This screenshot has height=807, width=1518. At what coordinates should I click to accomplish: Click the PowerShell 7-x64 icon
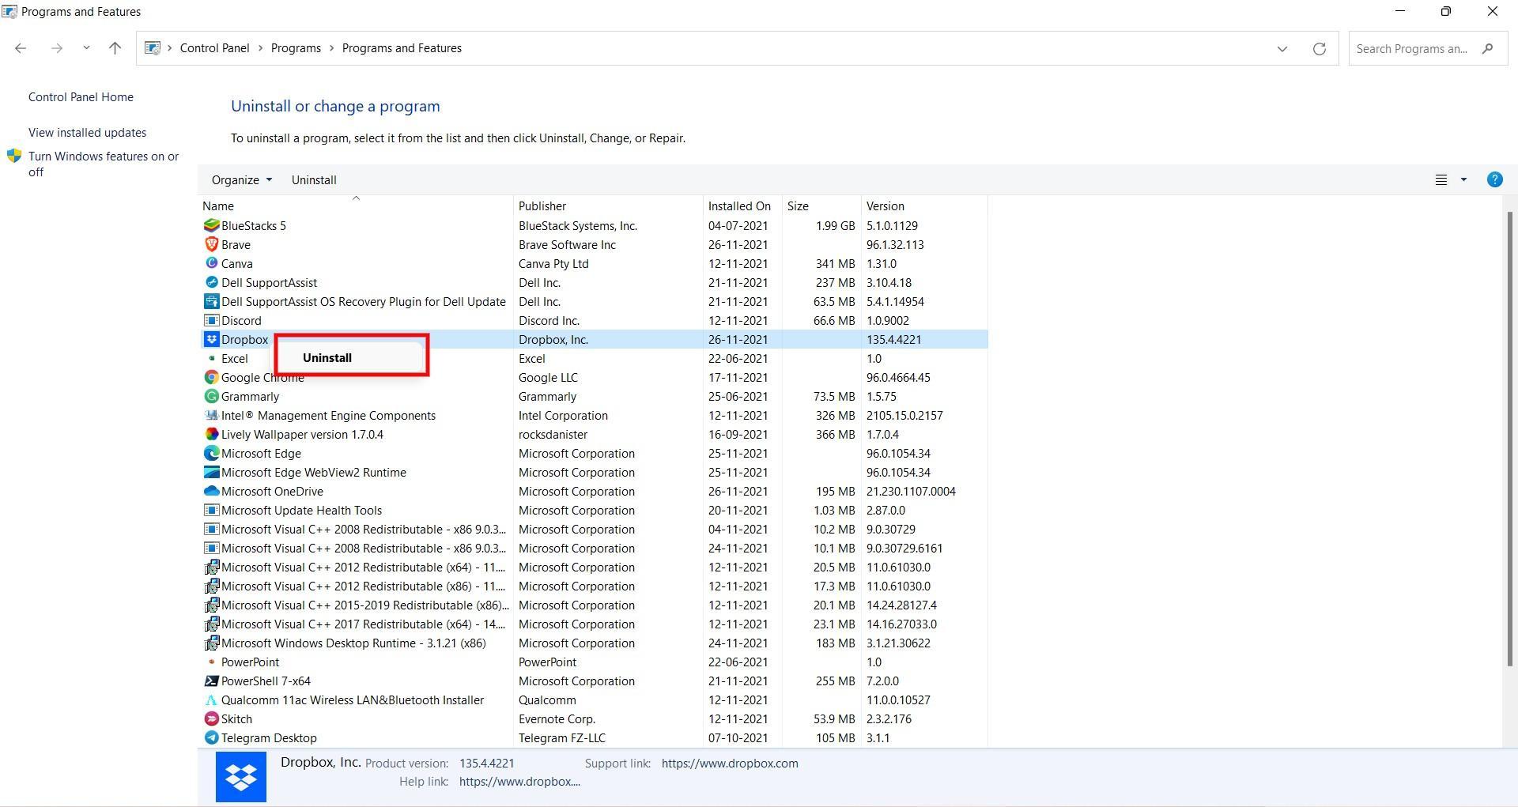coord(211,681)
